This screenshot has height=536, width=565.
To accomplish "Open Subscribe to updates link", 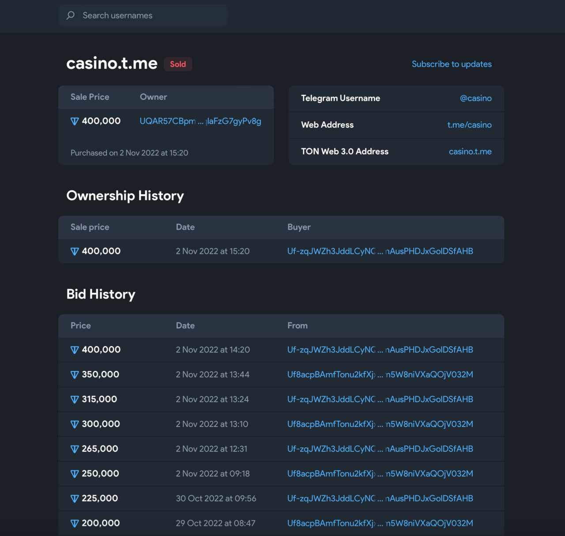I will tap(452, 64).
